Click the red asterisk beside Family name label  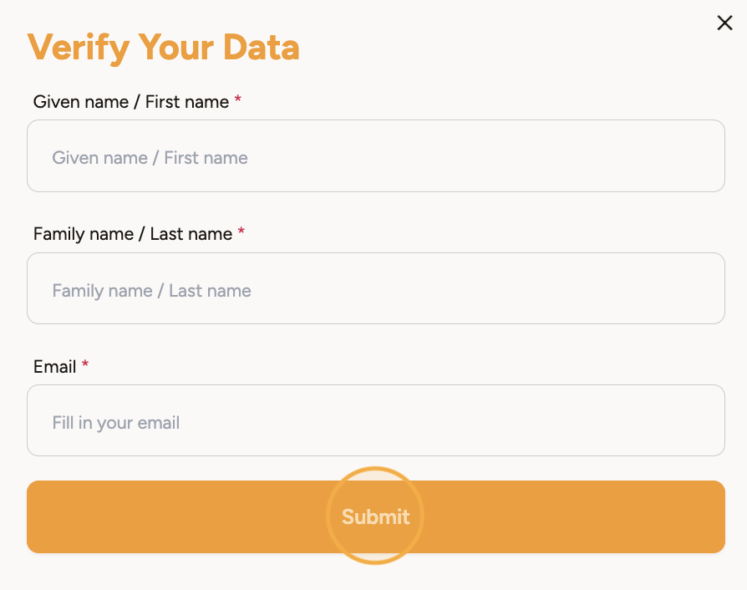click(241, 233)
